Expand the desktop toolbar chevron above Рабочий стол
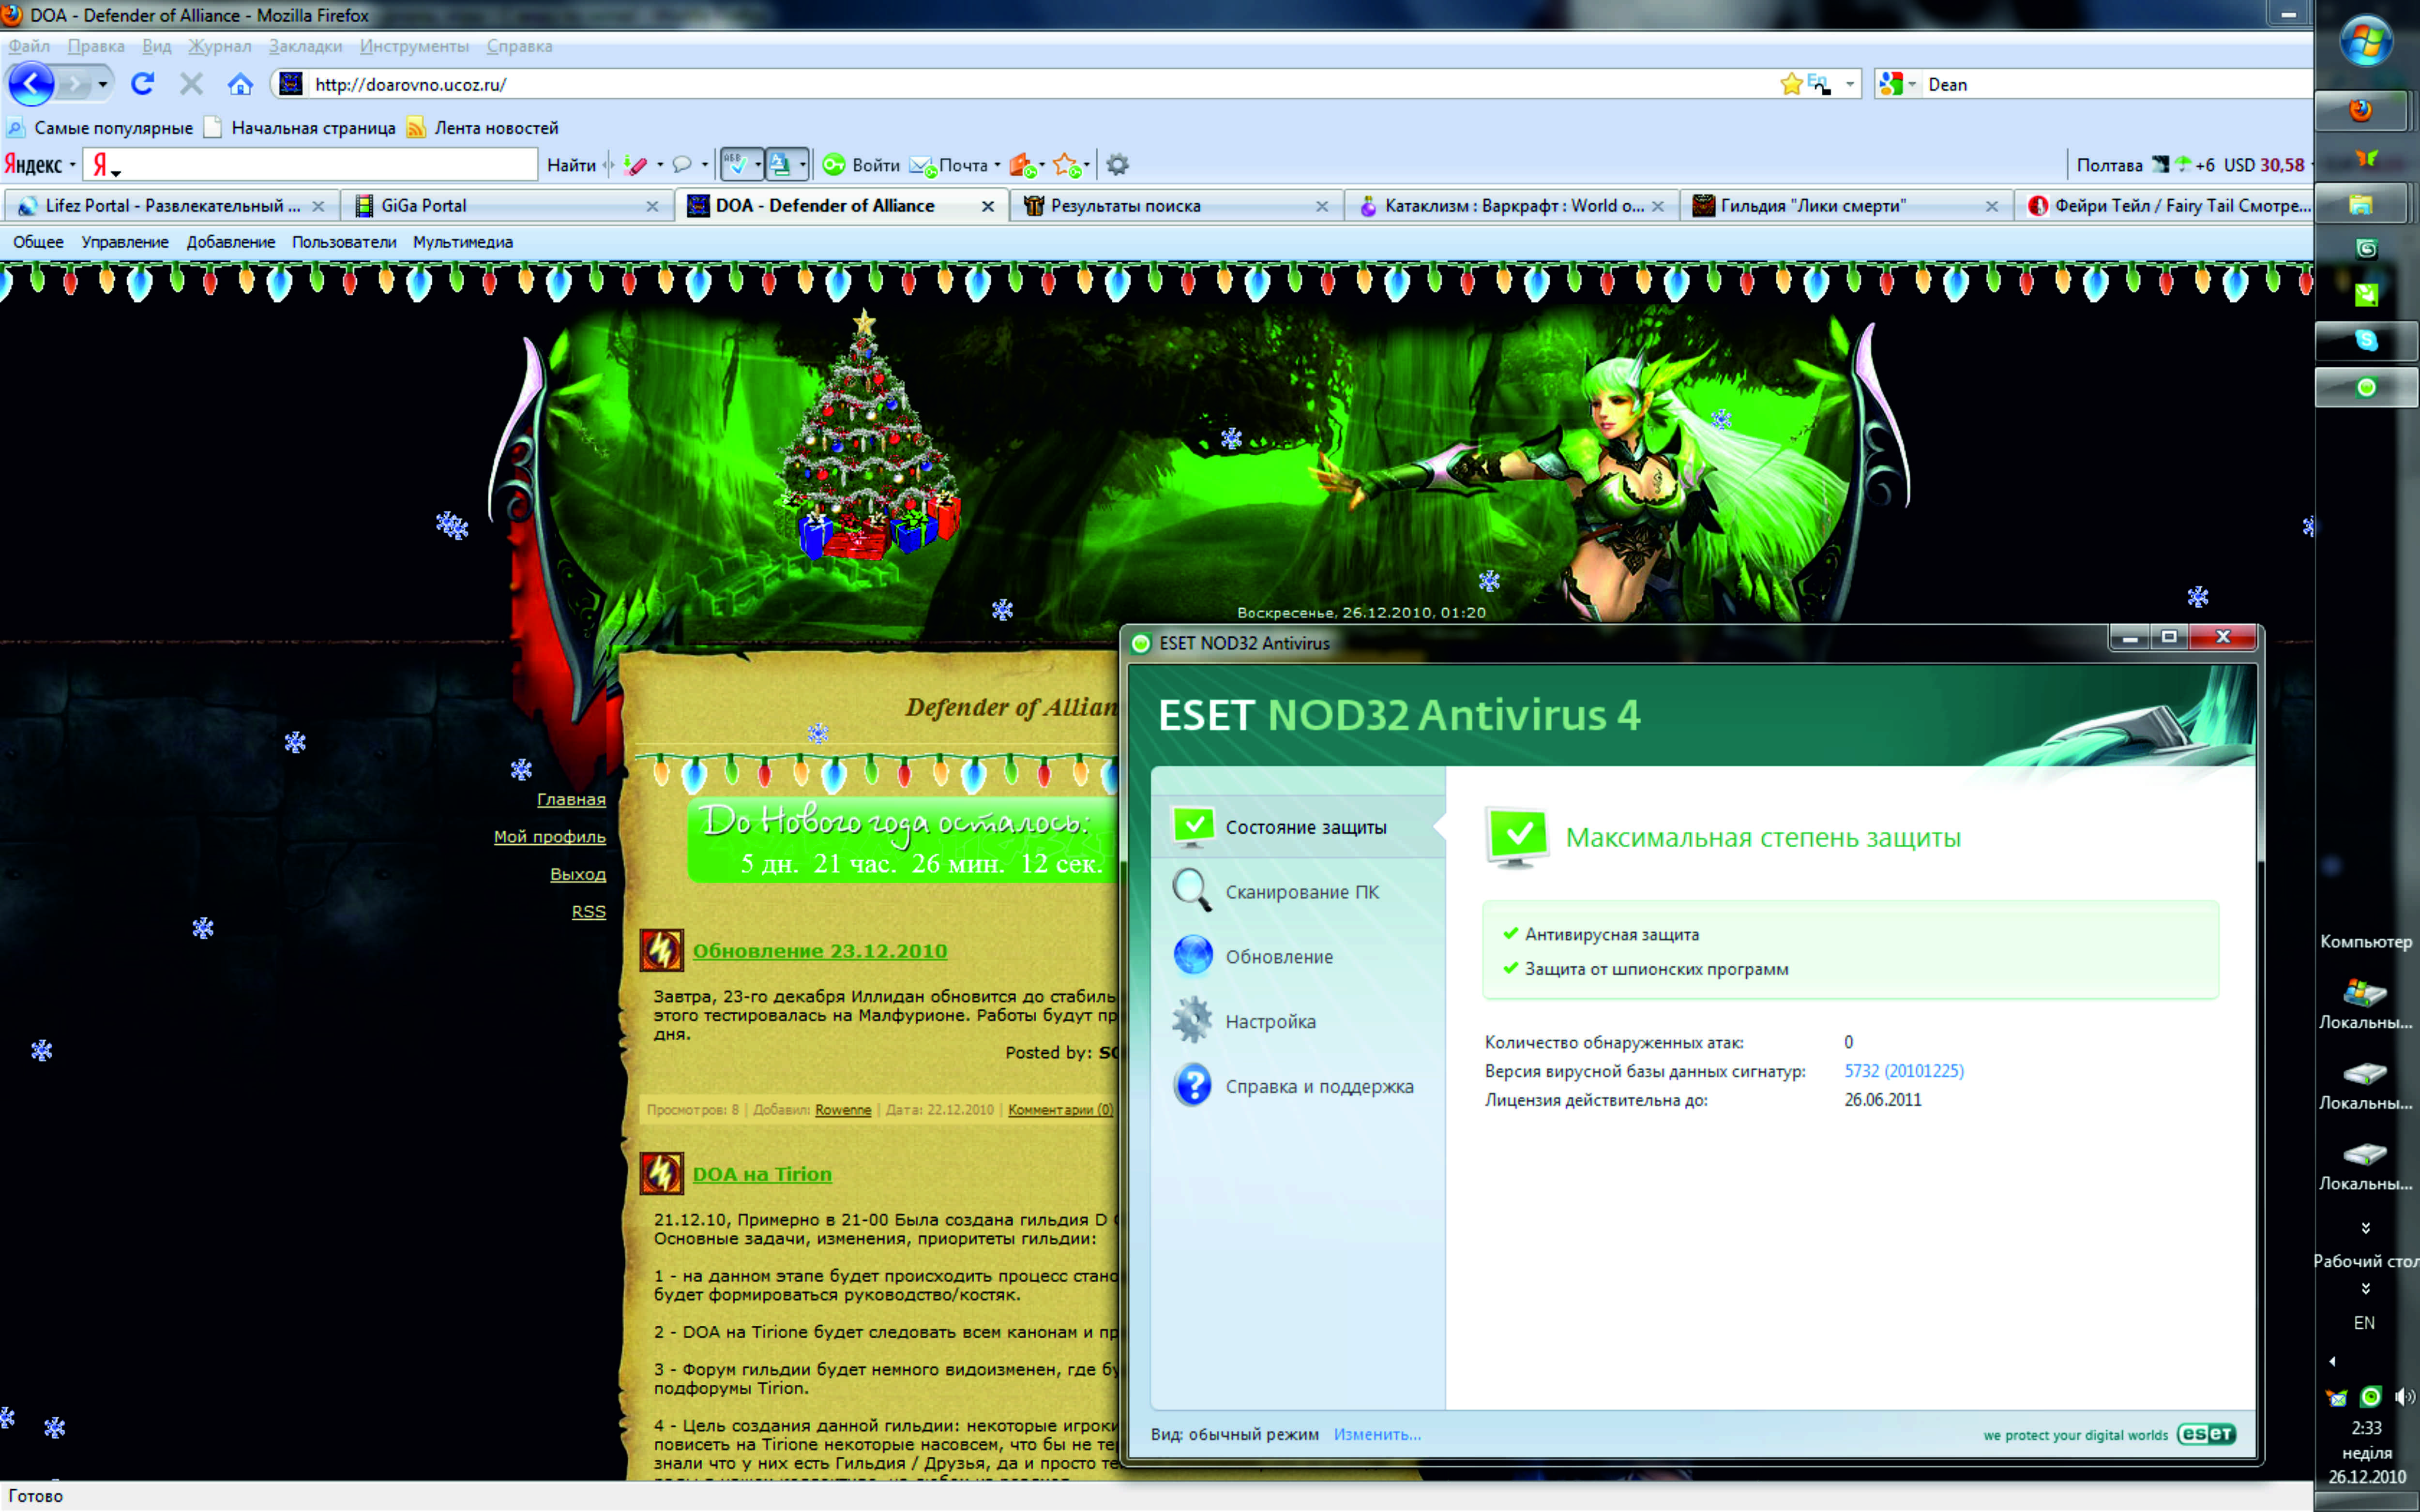Image resolution: width=2420 pixels, height=1512 pixels. click(2365, 1227)
